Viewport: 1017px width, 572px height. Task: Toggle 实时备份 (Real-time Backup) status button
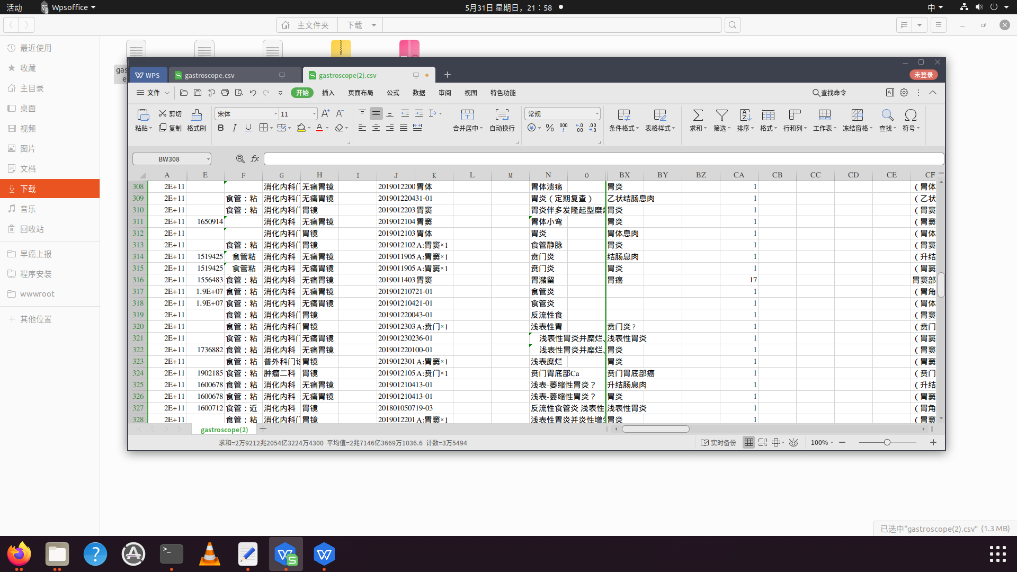pos(719,442)
